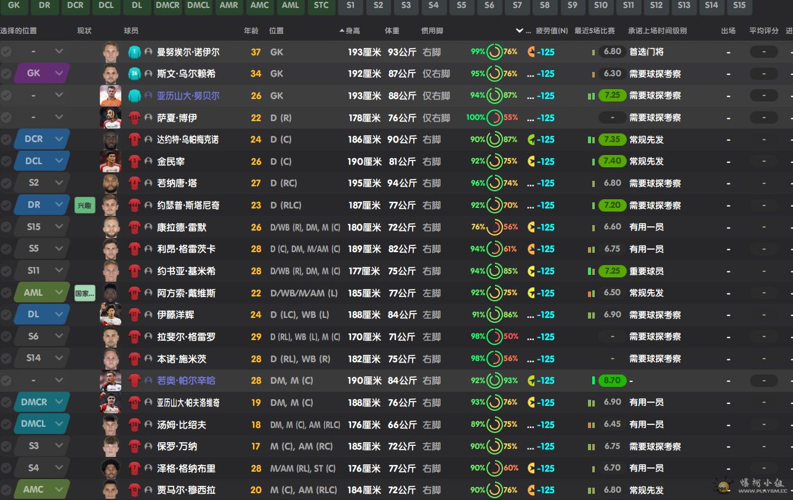Tick the selection check for 伊藤洋辉's row

pos(6,315)
